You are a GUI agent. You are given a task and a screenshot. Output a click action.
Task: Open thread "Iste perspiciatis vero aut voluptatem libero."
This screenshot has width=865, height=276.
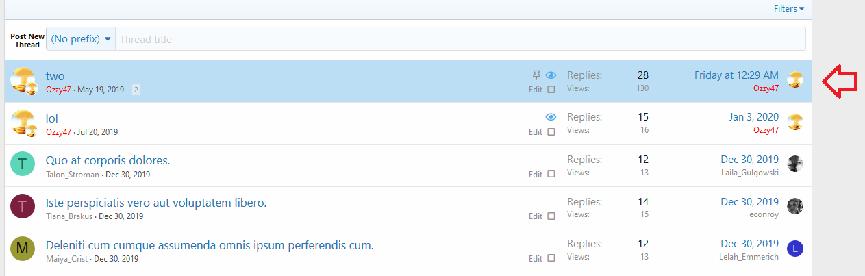click(156, 203)
